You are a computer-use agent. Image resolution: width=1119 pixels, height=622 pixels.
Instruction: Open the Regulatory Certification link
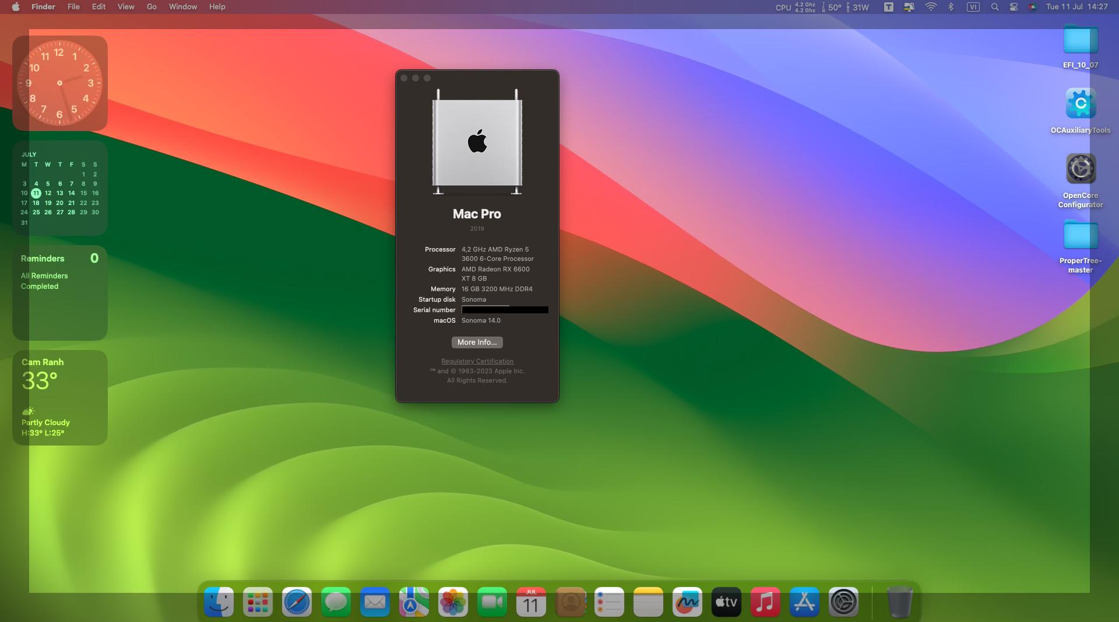tap(477, 361)
